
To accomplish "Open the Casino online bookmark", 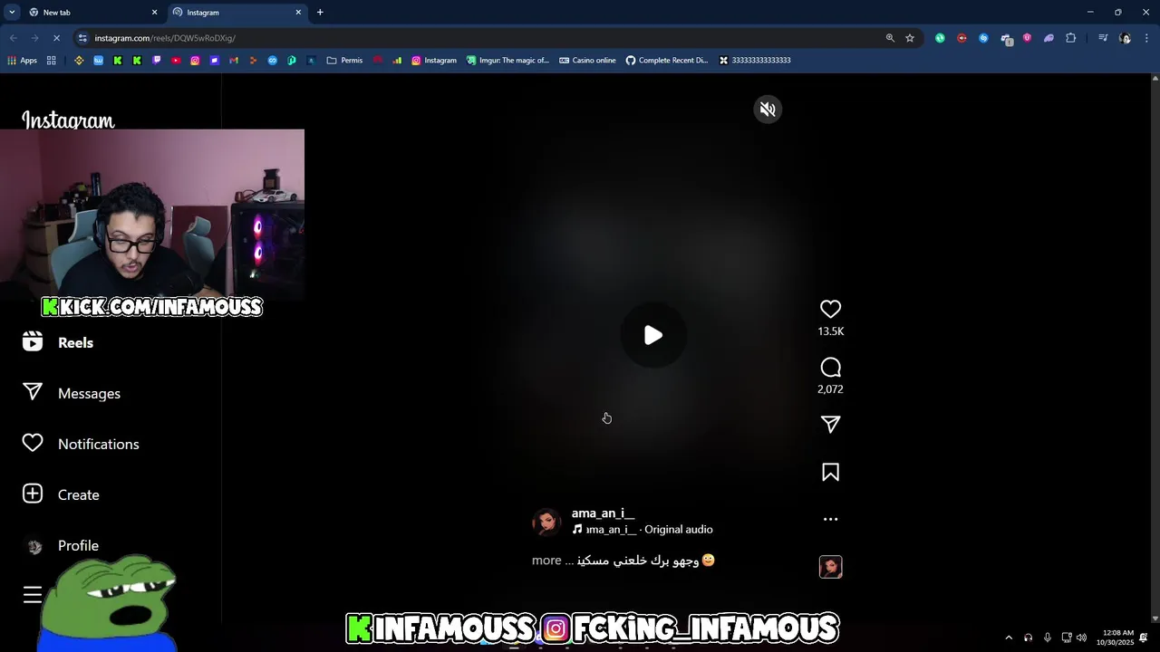I will (x=587, y=61).
